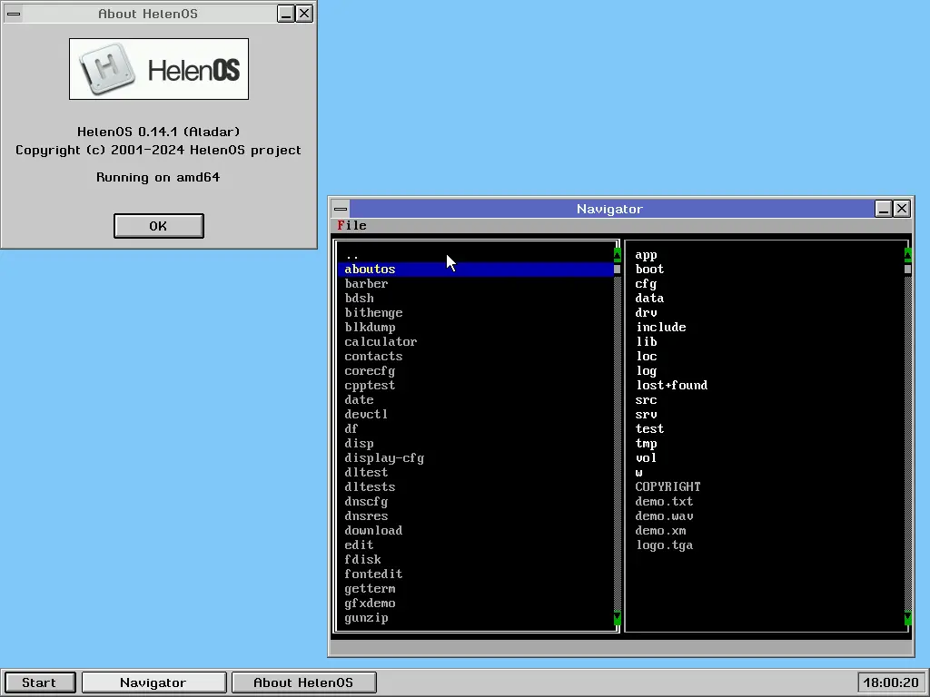930x697 pixels.
Task: Open the File menu in Navigator
Action: coord(351,225)
